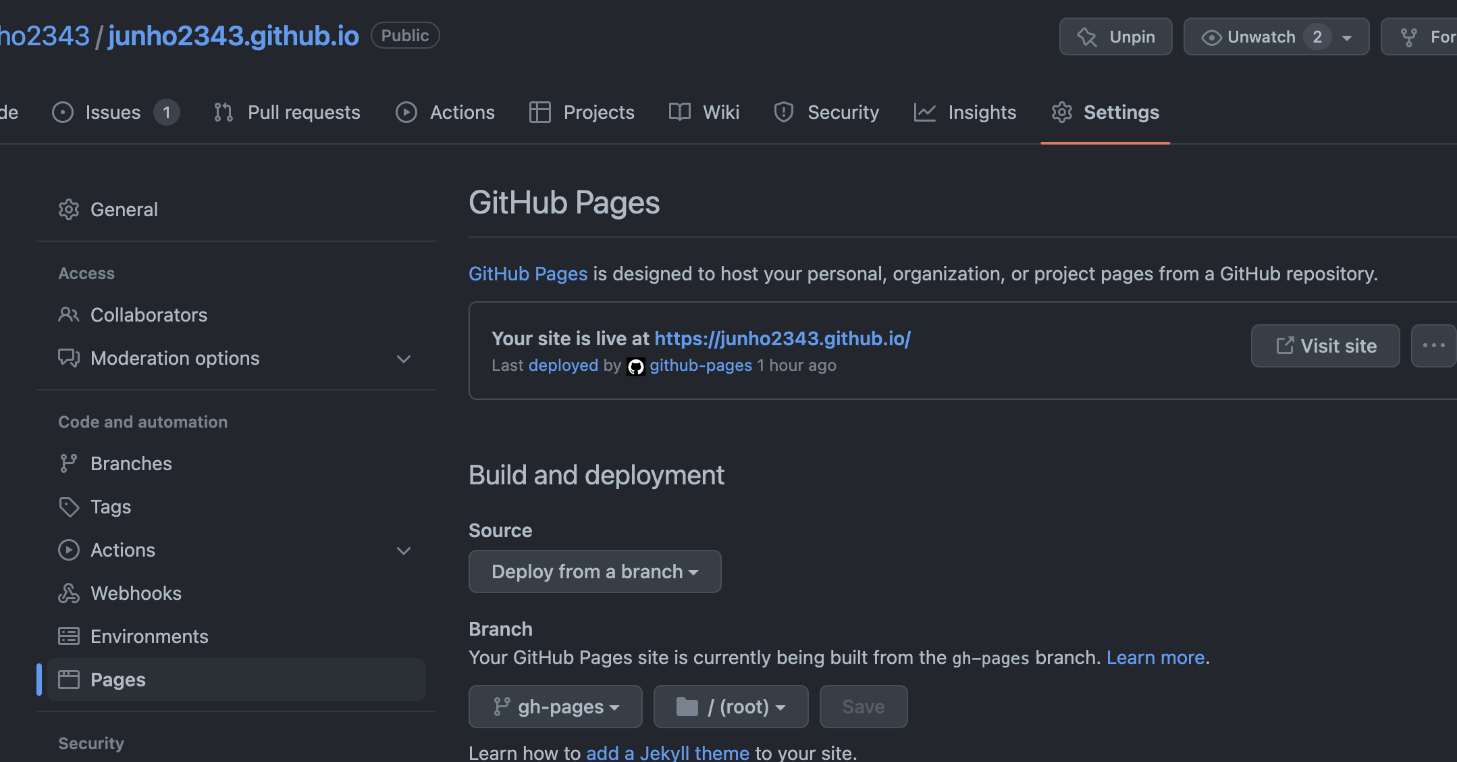1457x762 pixels.
Task: Go to the Security tab
Action: point(826,112)
